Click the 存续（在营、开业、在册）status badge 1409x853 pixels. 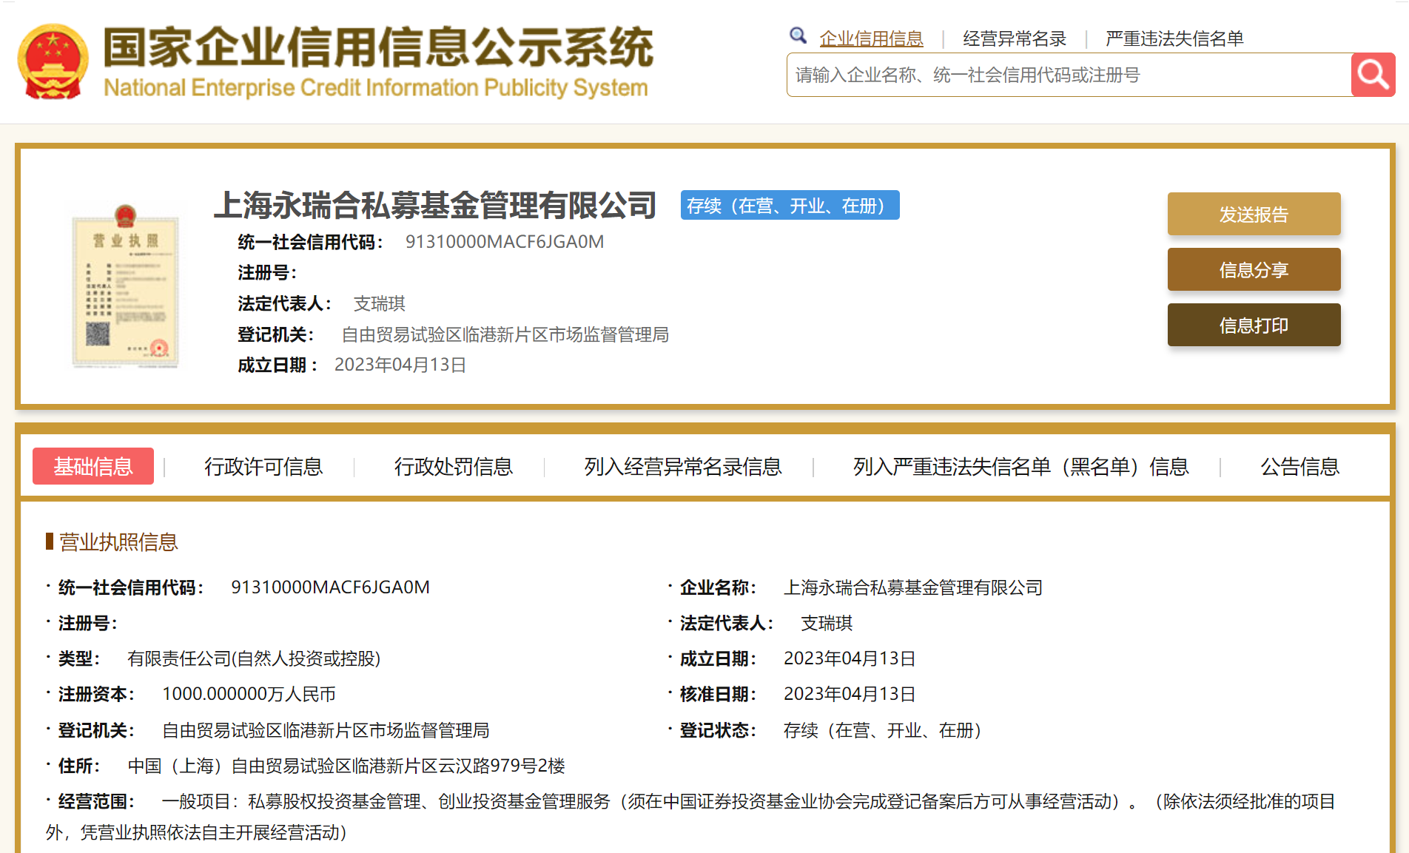coord(790,206)
